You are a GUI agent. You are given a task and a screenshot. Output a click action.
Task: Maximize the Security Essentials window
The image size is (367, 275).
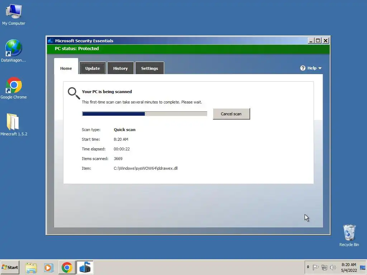(x=318, y=41)
